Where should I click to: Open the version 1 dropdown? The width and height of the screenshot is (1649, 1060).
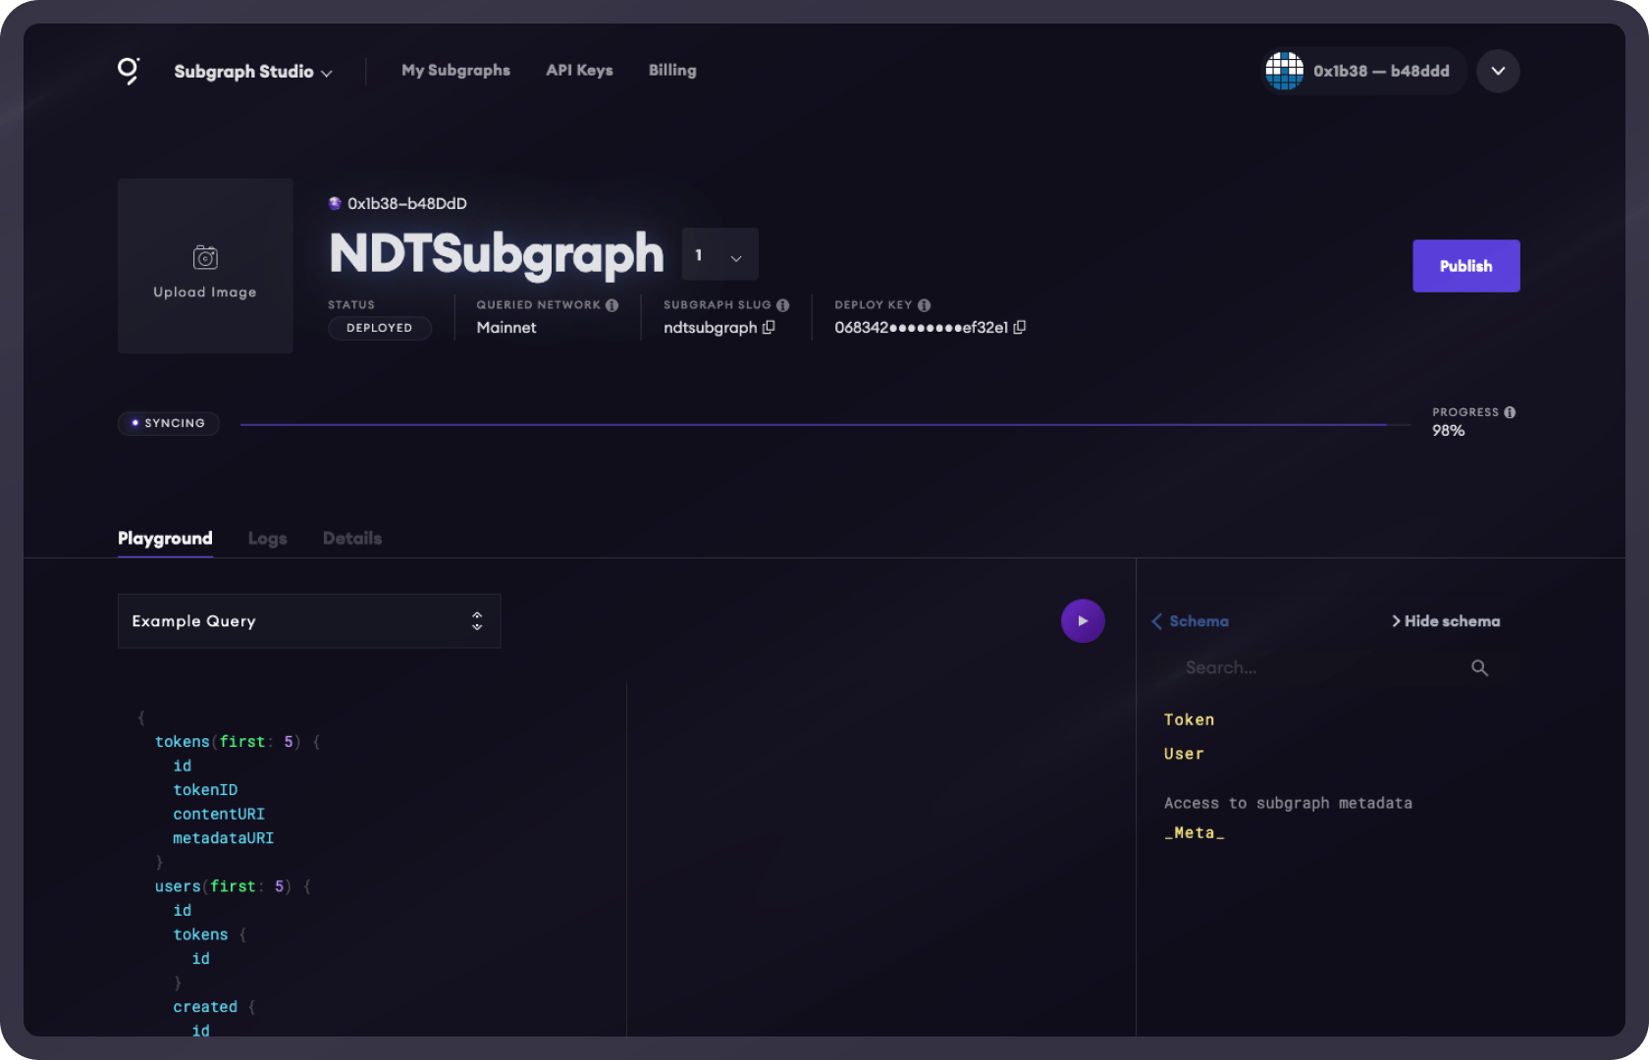[x=719, y=255]
